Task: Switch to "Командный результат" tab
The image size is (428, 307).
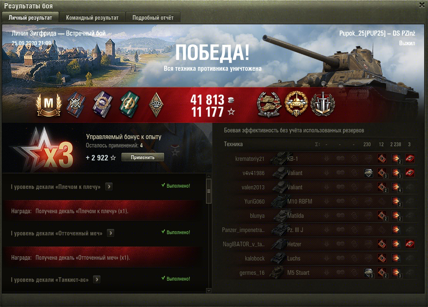Action: click(92, 18)
